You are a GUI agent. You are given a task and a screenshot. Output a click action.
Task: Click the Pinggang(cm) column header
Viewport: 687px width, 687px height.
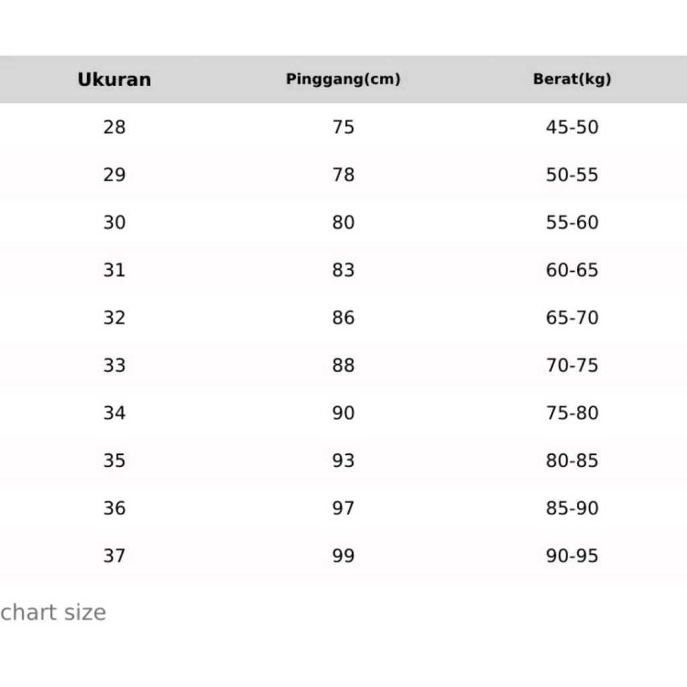point(343,79)
